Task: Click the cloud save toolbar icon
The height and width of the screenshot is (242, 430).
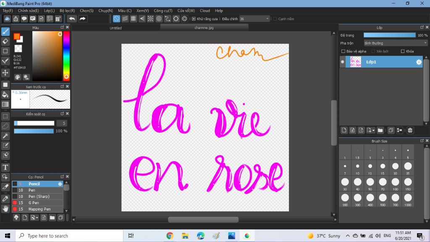Action: click(7, 18)
